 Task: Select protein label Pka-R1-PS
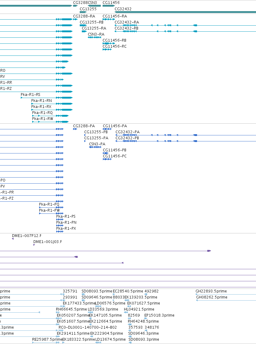[66, 216]
